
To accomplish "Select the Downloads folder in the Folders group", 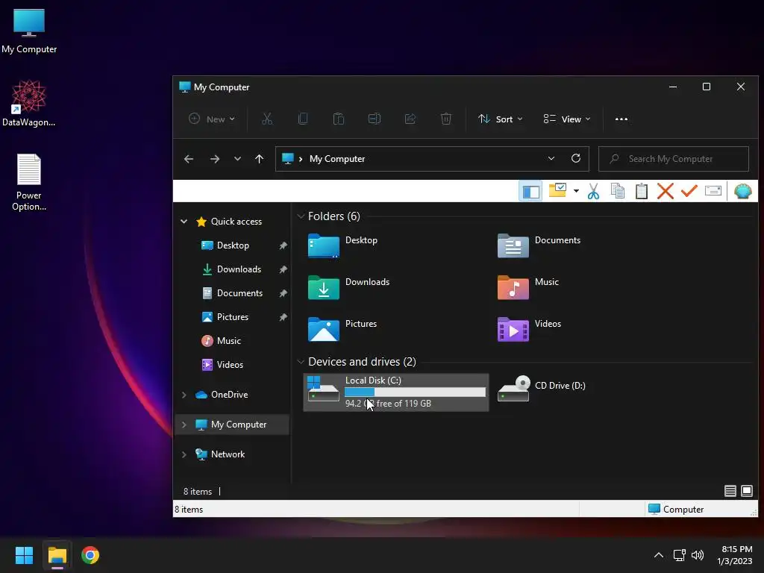I will 349,287.
